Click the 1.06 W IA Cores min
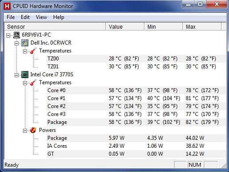 tap(155, 146)
